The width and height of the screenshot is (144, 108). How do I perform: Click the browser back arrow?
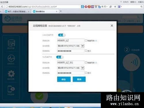(x=2, y=7)
